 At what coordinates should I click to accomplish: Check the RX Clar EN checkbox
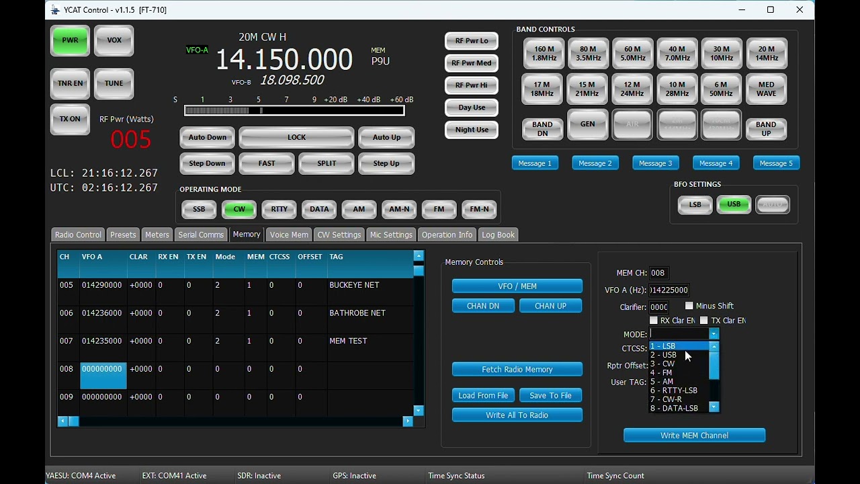pyautogui.click(x=653, y=321)
